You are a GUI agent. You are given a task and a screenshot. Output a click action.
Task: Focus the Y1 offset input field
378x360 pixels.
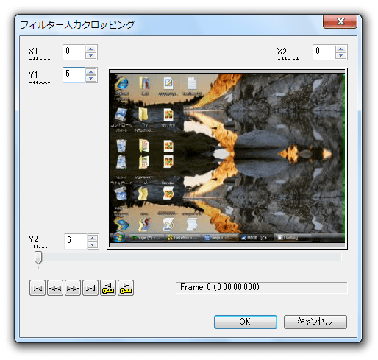(74, 75)
